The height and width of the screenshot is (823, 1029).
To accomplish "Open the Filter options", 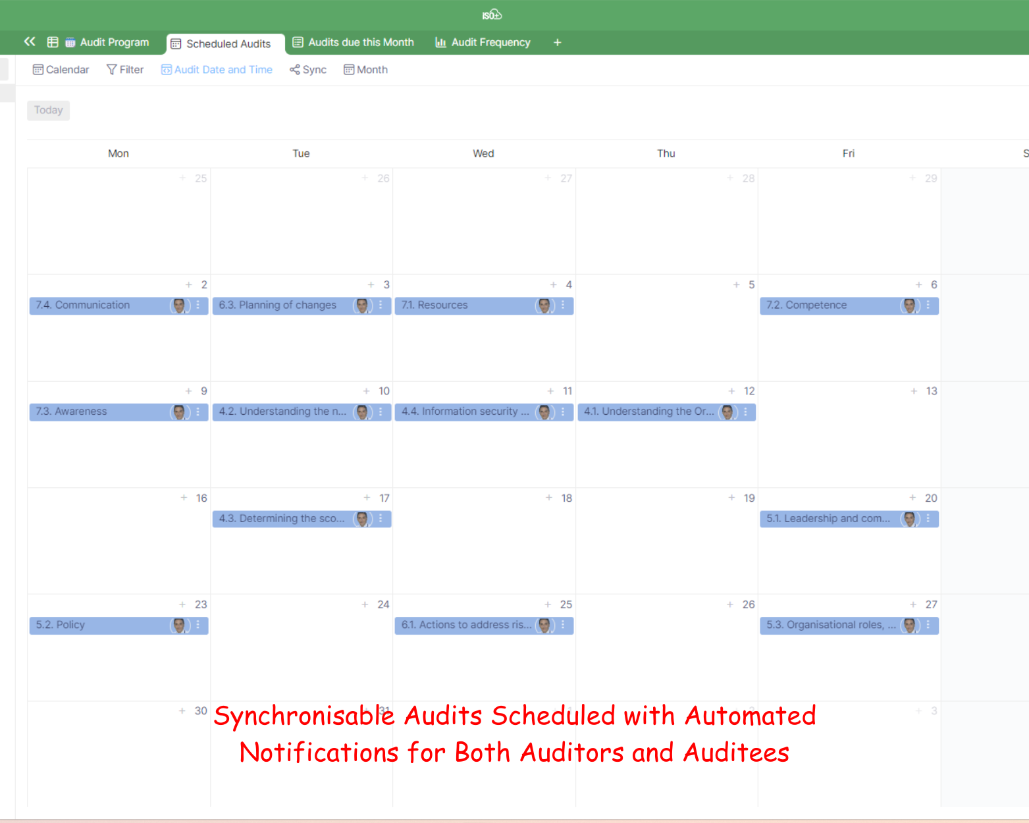I will [x=125, y=70].
